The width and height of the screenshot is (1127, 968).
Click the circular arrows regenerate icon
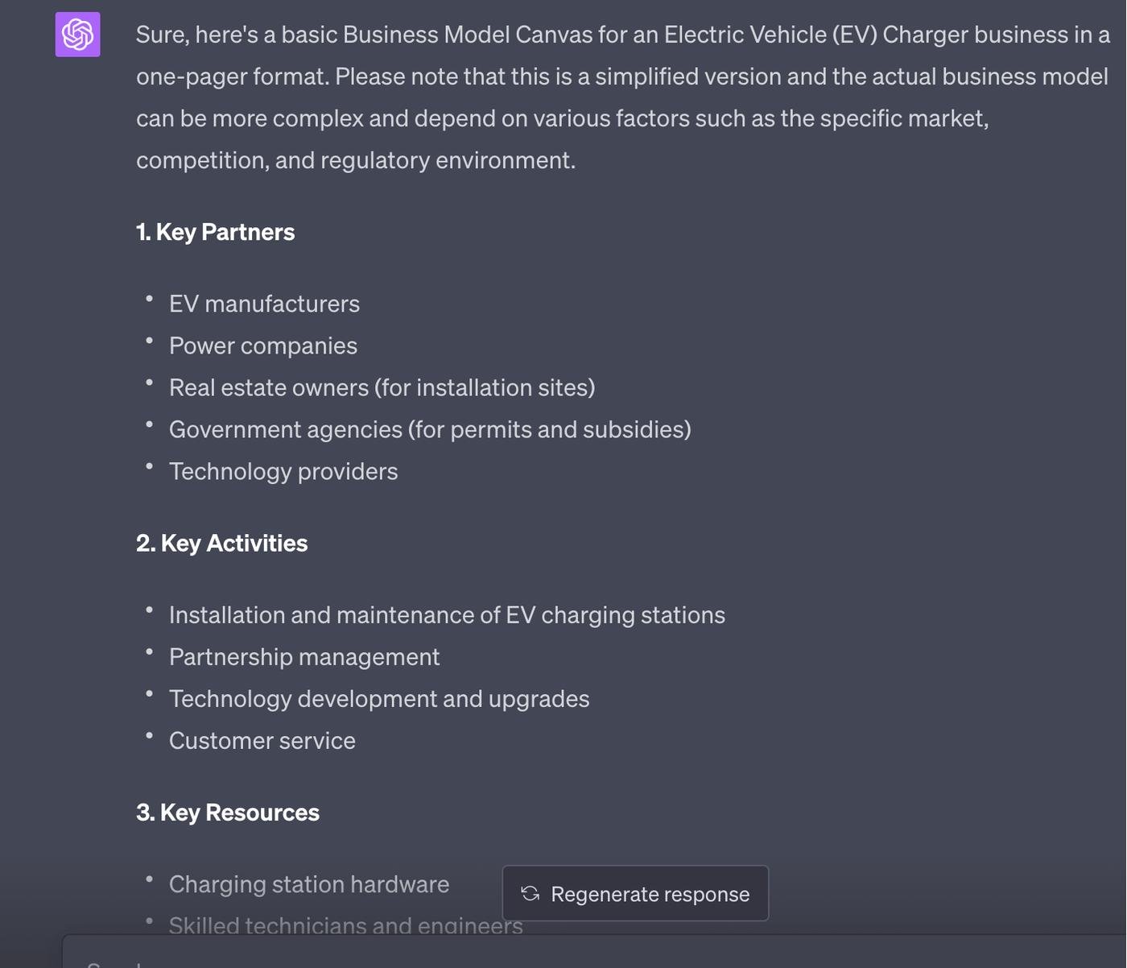click(530, 893)
